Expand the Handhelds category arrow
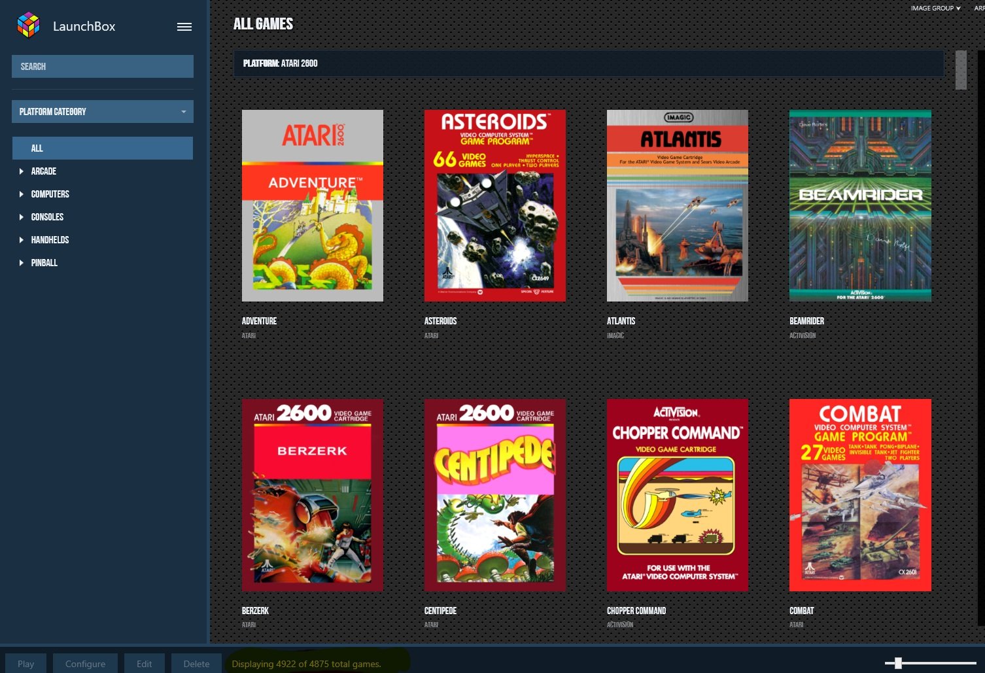 22,240
